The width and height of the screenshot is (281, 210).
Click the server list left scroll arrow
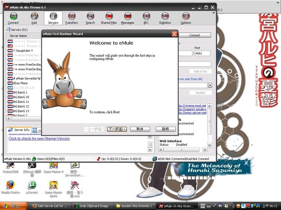9,119
